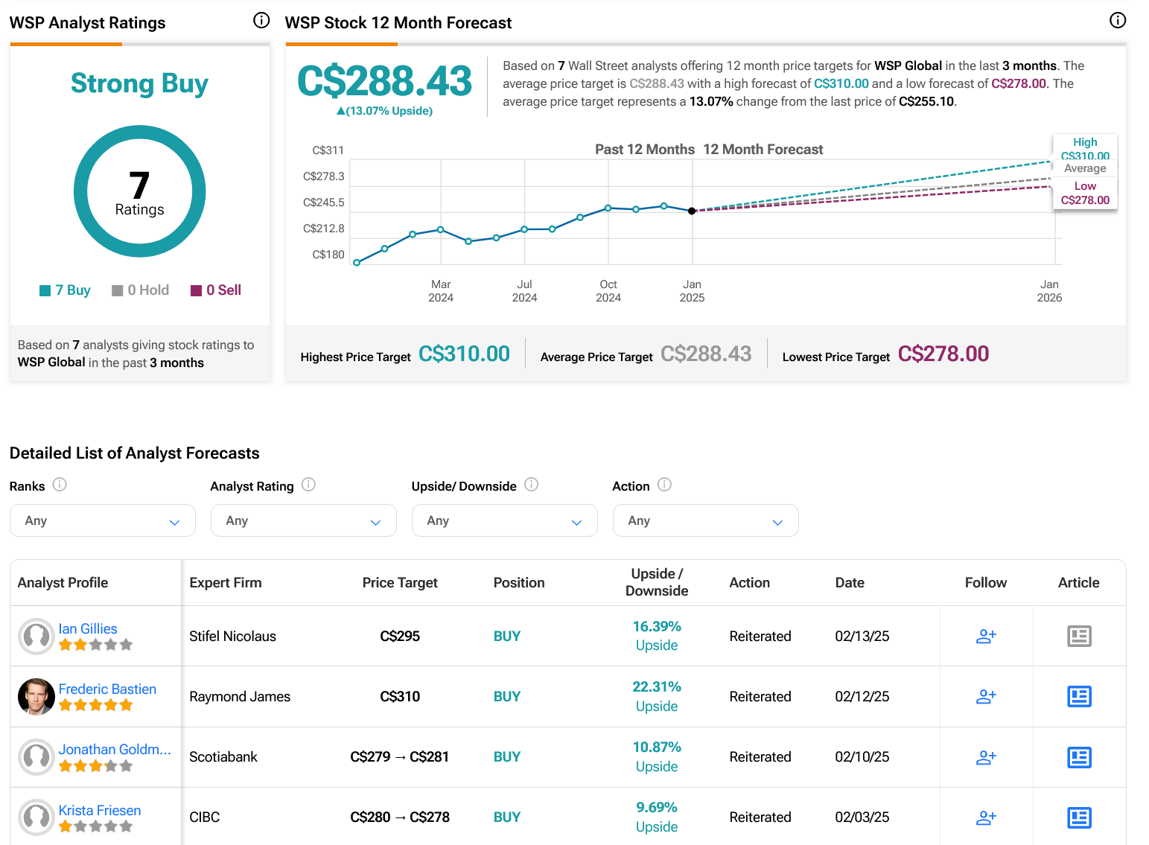Open Scotiabank article icon

[x=1079, y=757]
